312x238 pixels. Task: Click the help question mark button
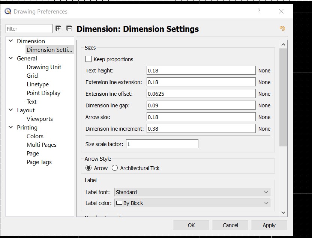tap(259, 11)
